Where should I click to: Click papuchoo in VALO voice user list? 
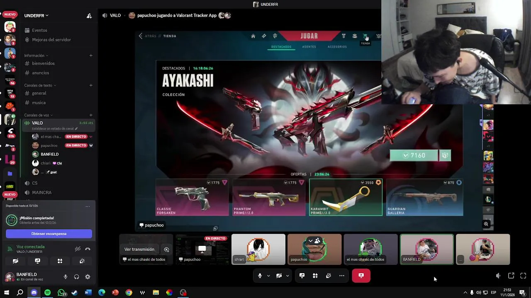pyautogui.click(x=62, y=145)
